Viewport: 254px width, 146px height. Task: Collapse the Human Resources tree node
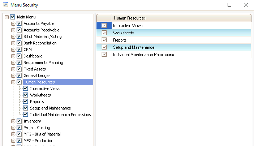(x=13, y=82)
